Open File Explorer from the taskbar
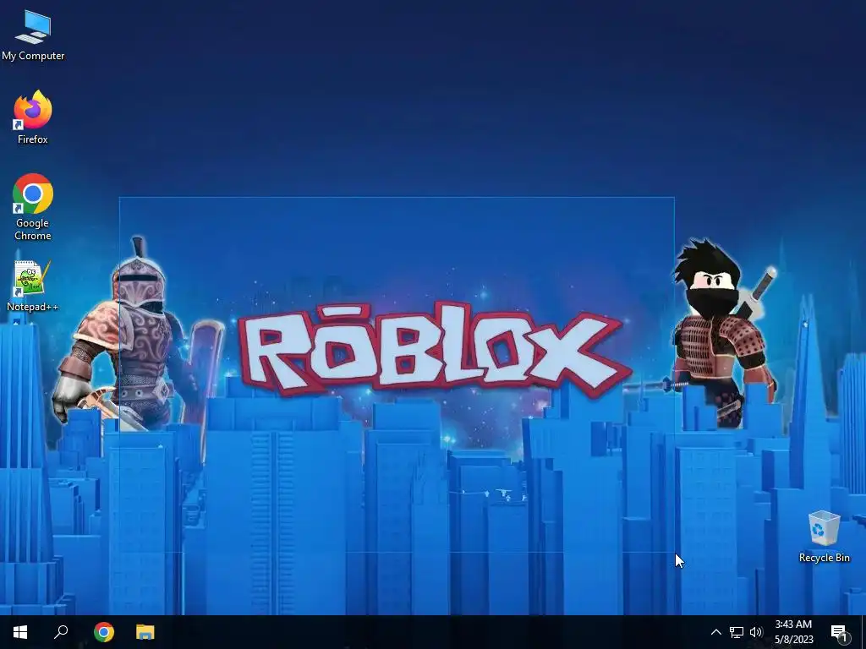This screenshot has height=649, width=866. pos(145,632)
